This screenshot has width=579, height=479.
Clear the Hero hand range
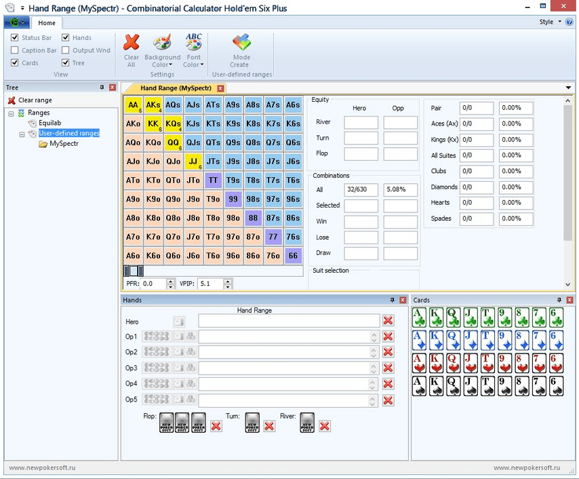(388, 320)
